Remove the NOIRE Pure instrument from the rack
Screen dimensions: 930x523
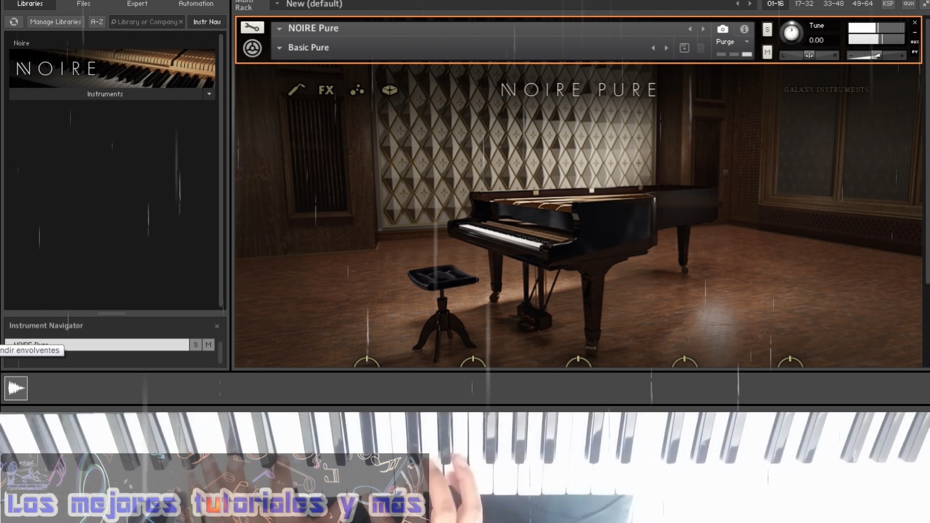914,22
